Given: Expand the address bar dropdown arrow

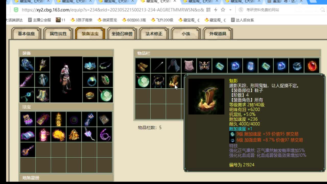Looking at the screenshot, I should [x=230, y=10].
